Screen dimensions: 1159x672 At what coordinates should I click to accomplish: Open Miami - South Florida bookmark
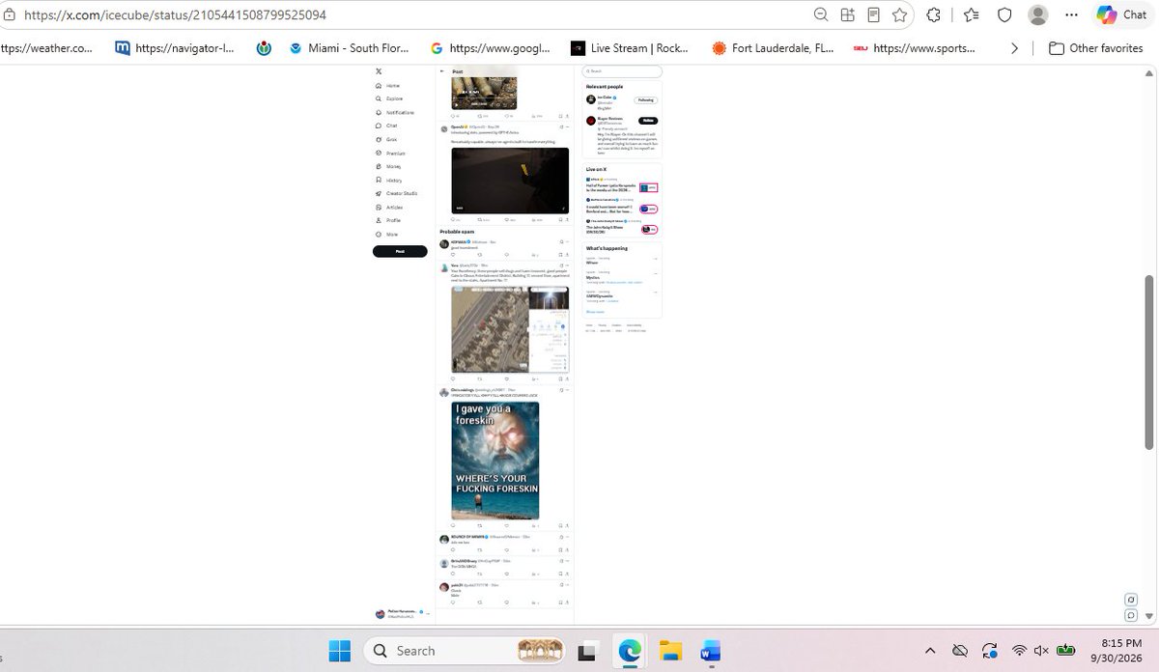(350, 48)
